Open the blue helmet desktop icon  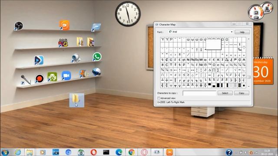pyautogui.click(x=96, y=71)
